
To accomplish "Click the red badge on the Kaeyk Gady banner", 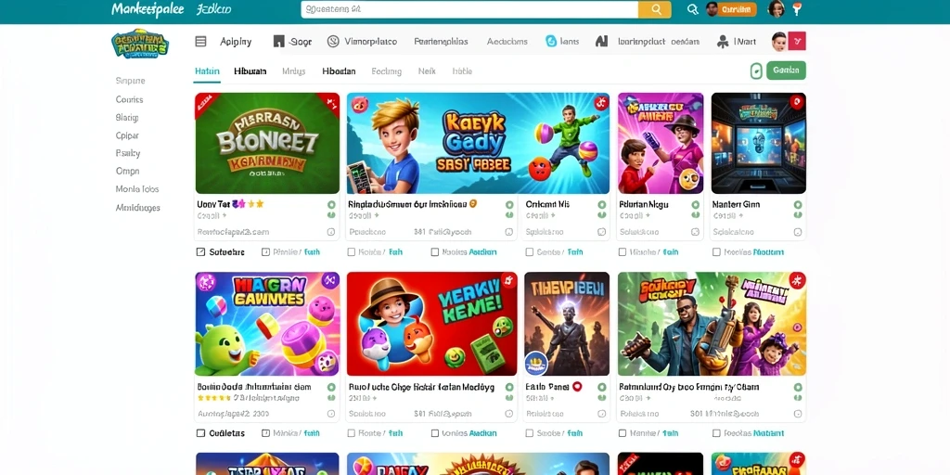I will [x=600, y=102].
